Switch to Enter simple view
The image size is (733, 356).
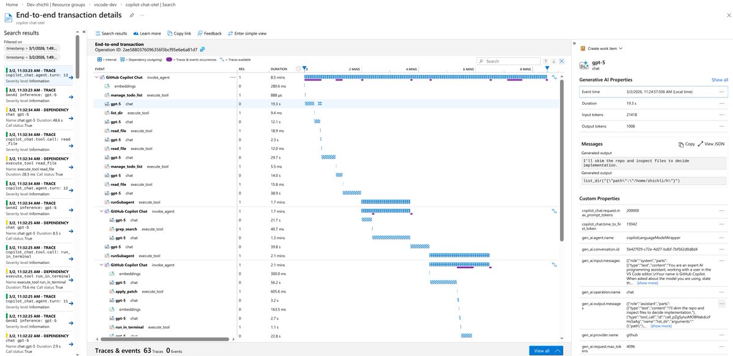tap(247, 34)
